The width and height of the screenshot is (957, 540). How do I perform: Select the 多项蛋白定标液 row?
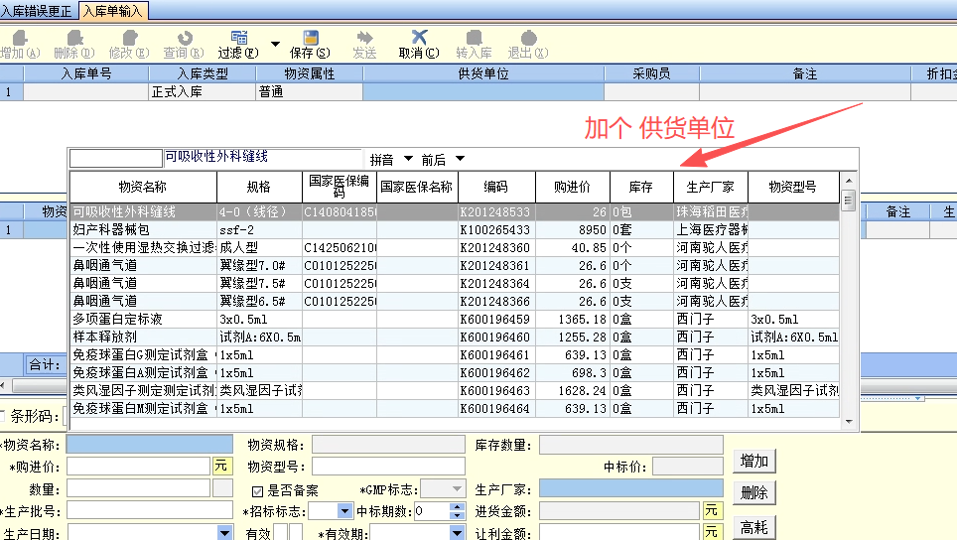455,319
